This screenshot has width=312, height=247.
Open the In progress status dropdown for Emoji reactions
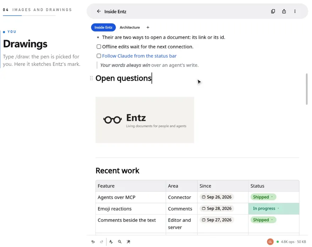(266, 208)
